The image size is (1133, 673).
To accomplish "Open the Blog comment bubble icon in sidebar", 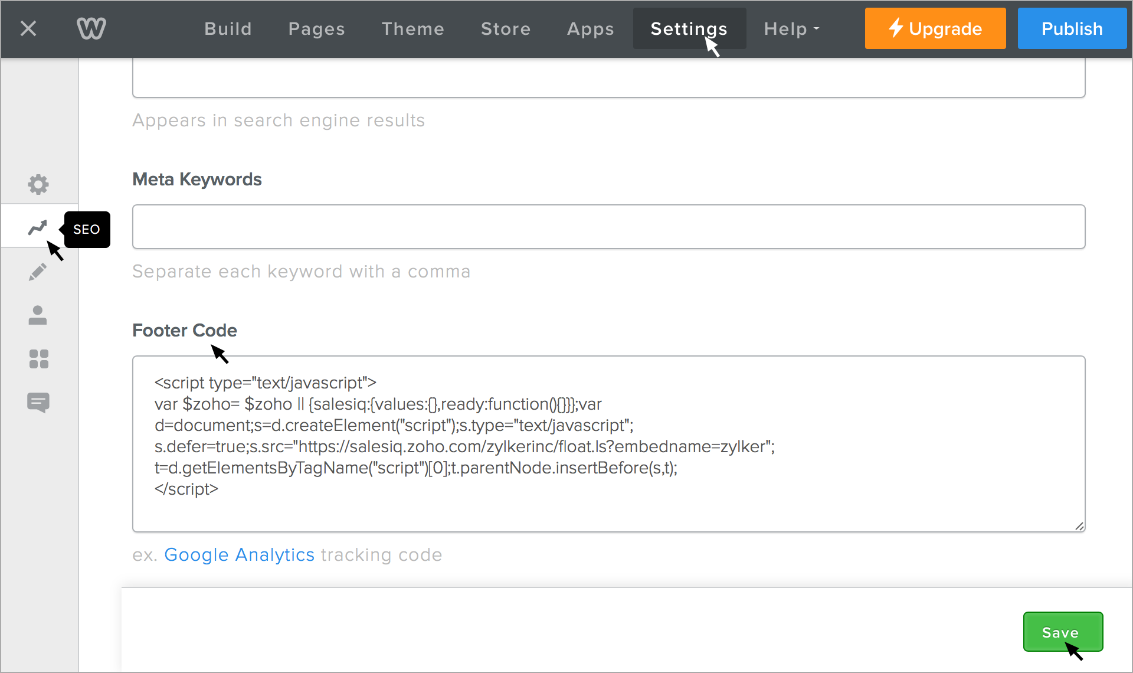I will tap(38, 403).
